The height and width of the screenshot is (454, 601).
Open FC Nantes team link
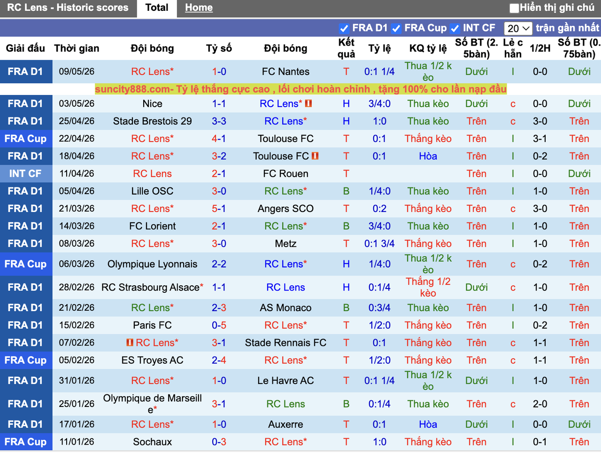tap(285, 71)
